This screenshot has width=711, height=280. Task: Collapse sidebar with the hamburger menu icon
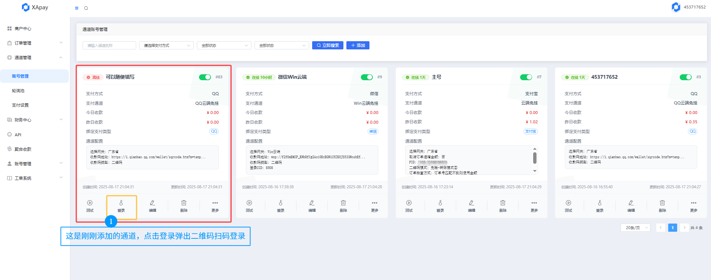coord(77,8)
